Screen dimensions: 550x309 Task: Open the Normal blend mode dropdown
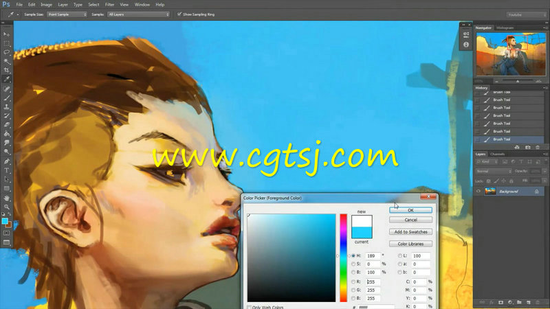pyautogui.click(x=494, y=171)
